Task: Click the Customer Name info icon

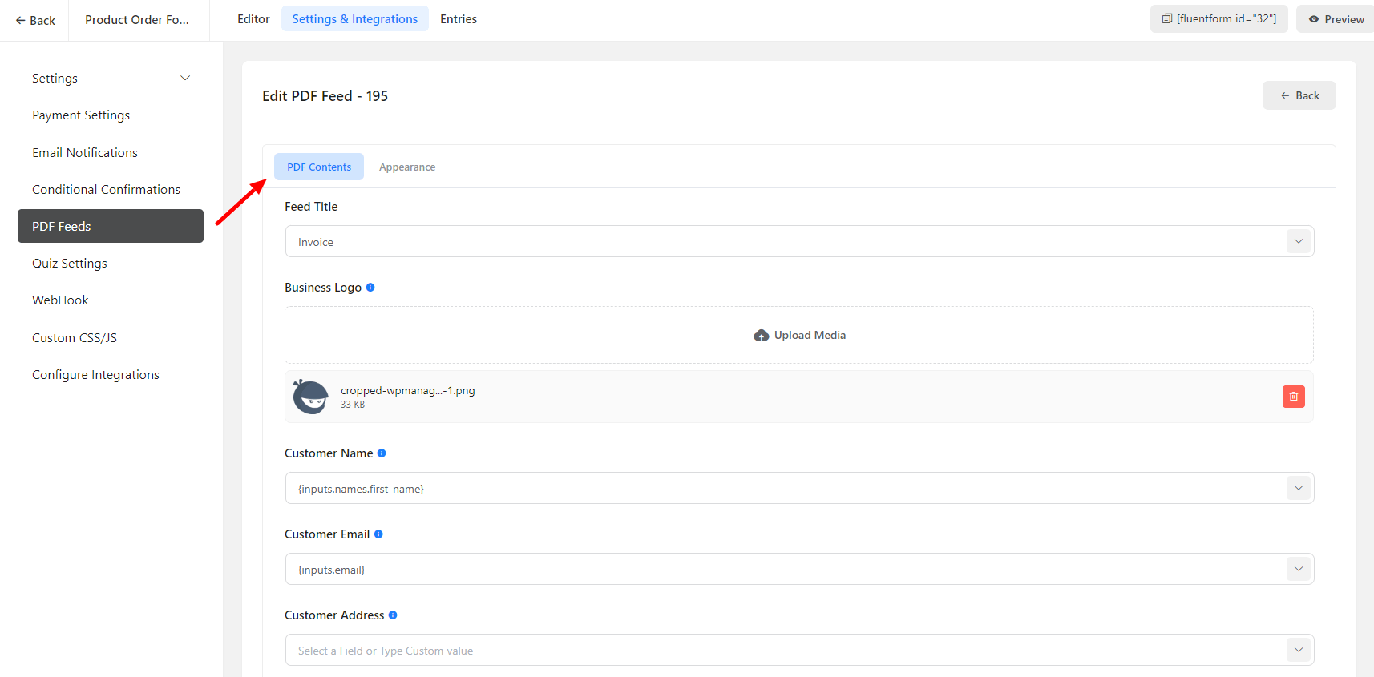Action: click(382, 453)
